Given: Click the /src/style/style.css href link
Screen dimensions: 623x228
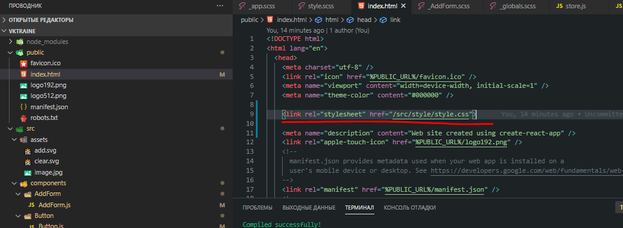Looking at the screenshot, I should pos(431,114).
